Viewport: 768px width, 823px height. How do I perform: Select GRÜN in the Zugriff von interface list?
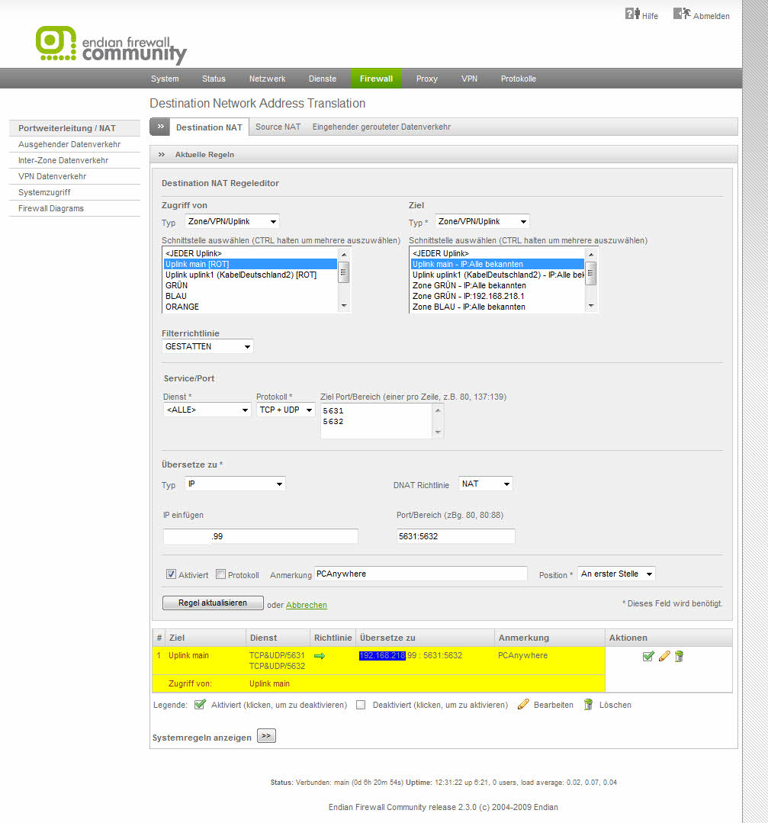(177, 285)
